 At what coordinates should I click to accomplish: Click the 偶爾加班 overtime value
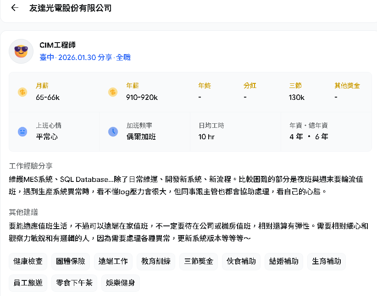[x=141, y=137]
